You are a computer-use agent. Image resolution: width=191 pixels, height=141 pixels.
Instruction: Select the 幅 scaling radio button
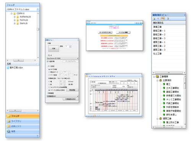(49, 82)
